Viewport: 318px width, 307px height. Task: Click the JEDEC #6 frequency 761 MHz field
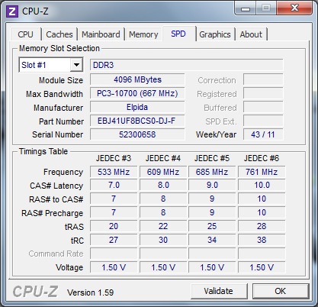point(262,172)
